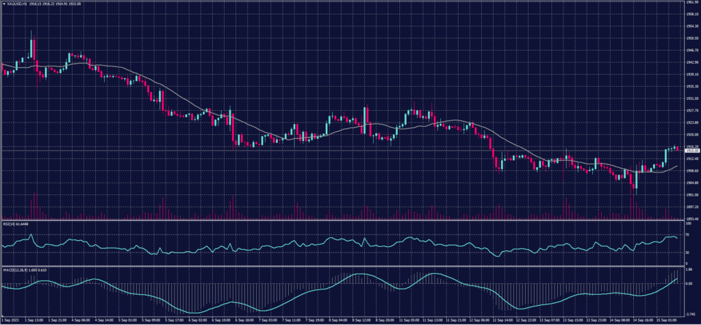The image size is (701, 325).
Task: Click the 1893.40 bottom price scale label
Action: coord(691,218)
